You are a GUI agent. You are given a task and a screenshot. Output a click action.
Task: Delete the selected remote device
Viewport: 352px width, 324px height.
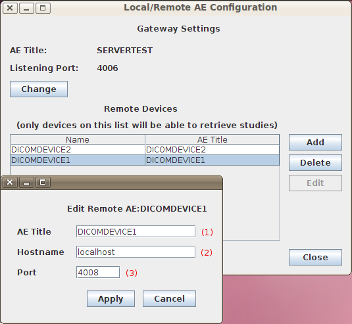point(315,162)
